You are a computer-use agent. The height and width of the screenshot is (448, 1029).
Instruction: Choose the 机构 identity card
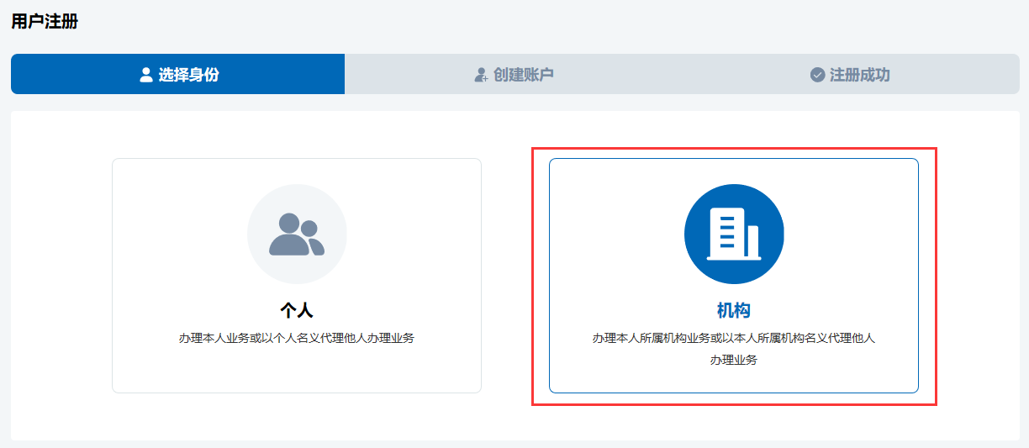[734, 276]
